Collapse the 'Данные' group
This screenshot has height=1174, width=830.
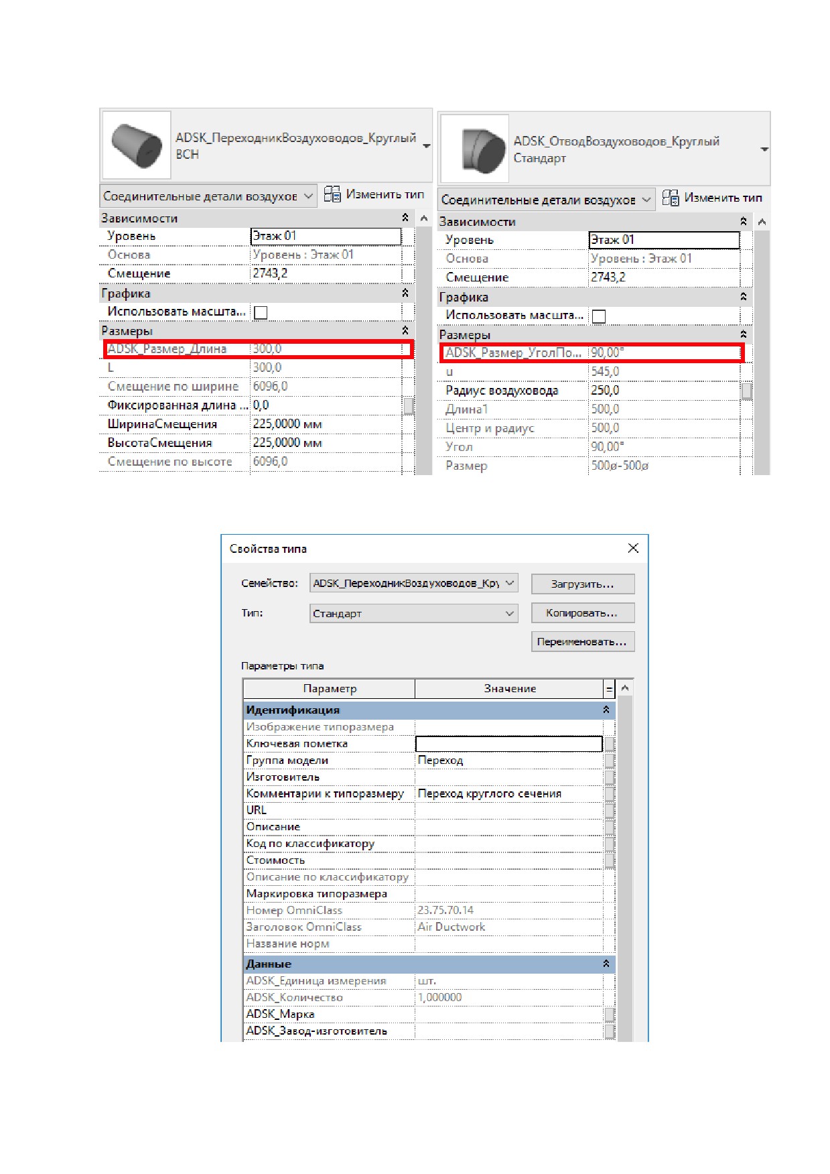(x=606, y=964)
